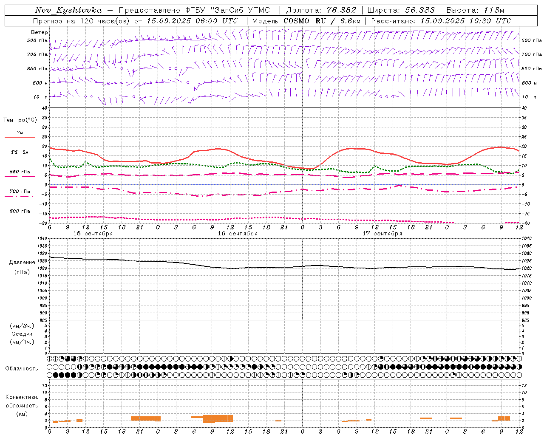Click the 16 сентября date label
The width and height of the screenshot is (544, 435).
pos(238,234)
